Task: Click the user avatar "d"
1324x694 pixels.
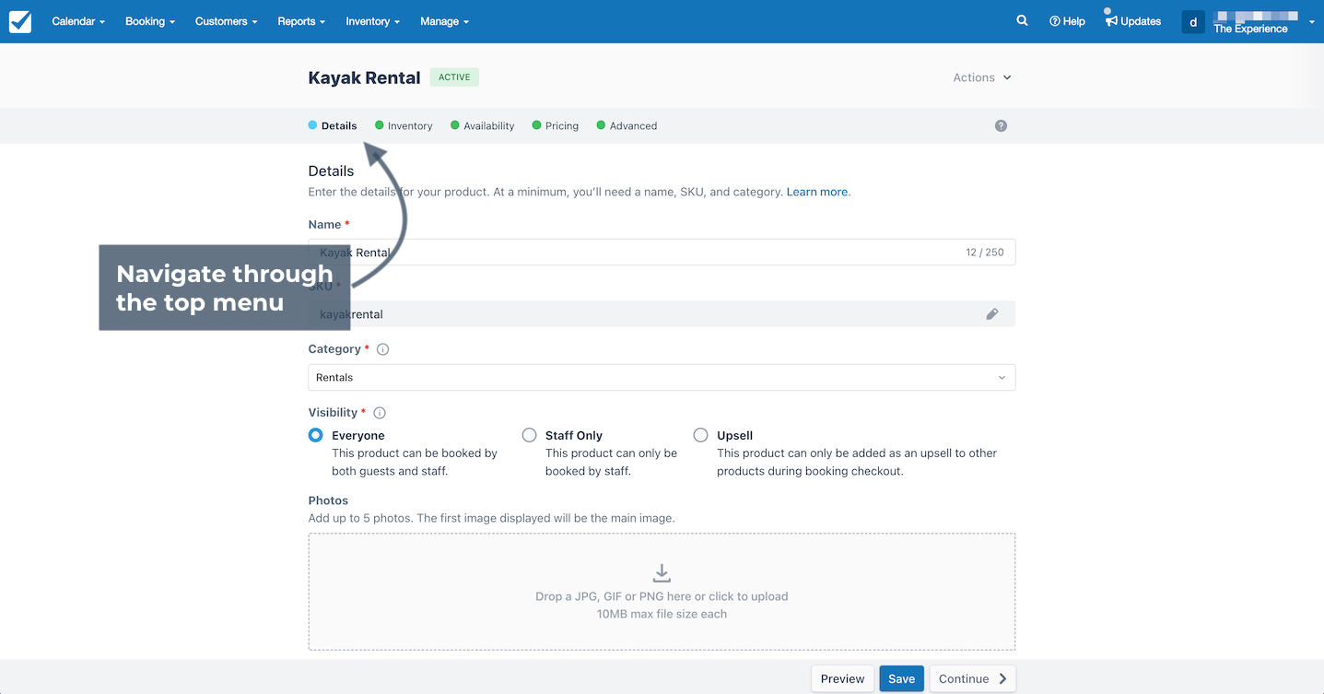Action: [1193, 21]
